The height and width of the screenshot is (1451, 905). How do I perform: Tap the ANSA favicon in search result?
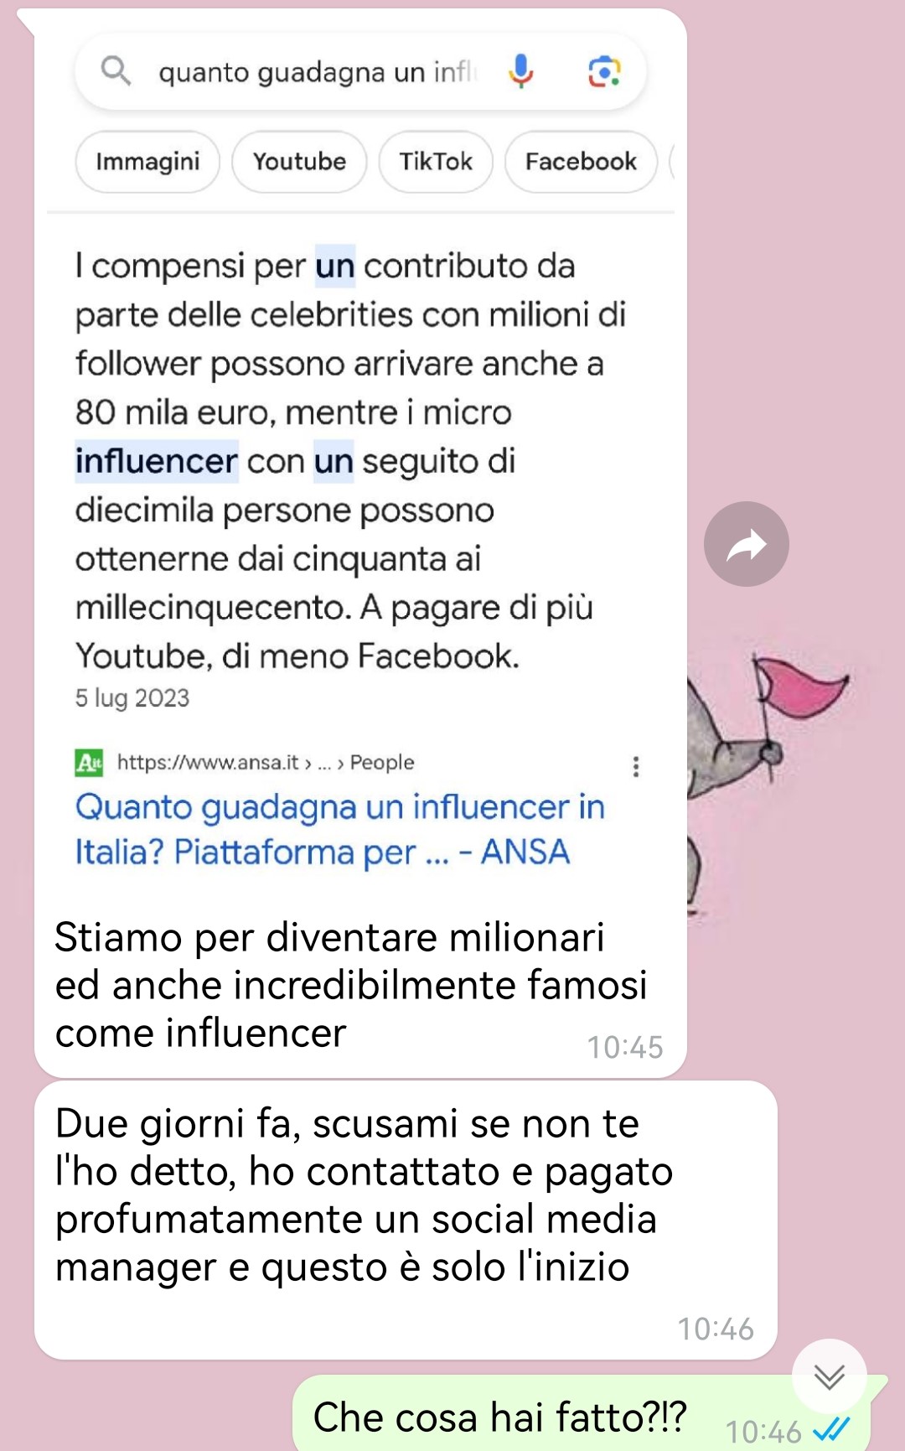89,763
